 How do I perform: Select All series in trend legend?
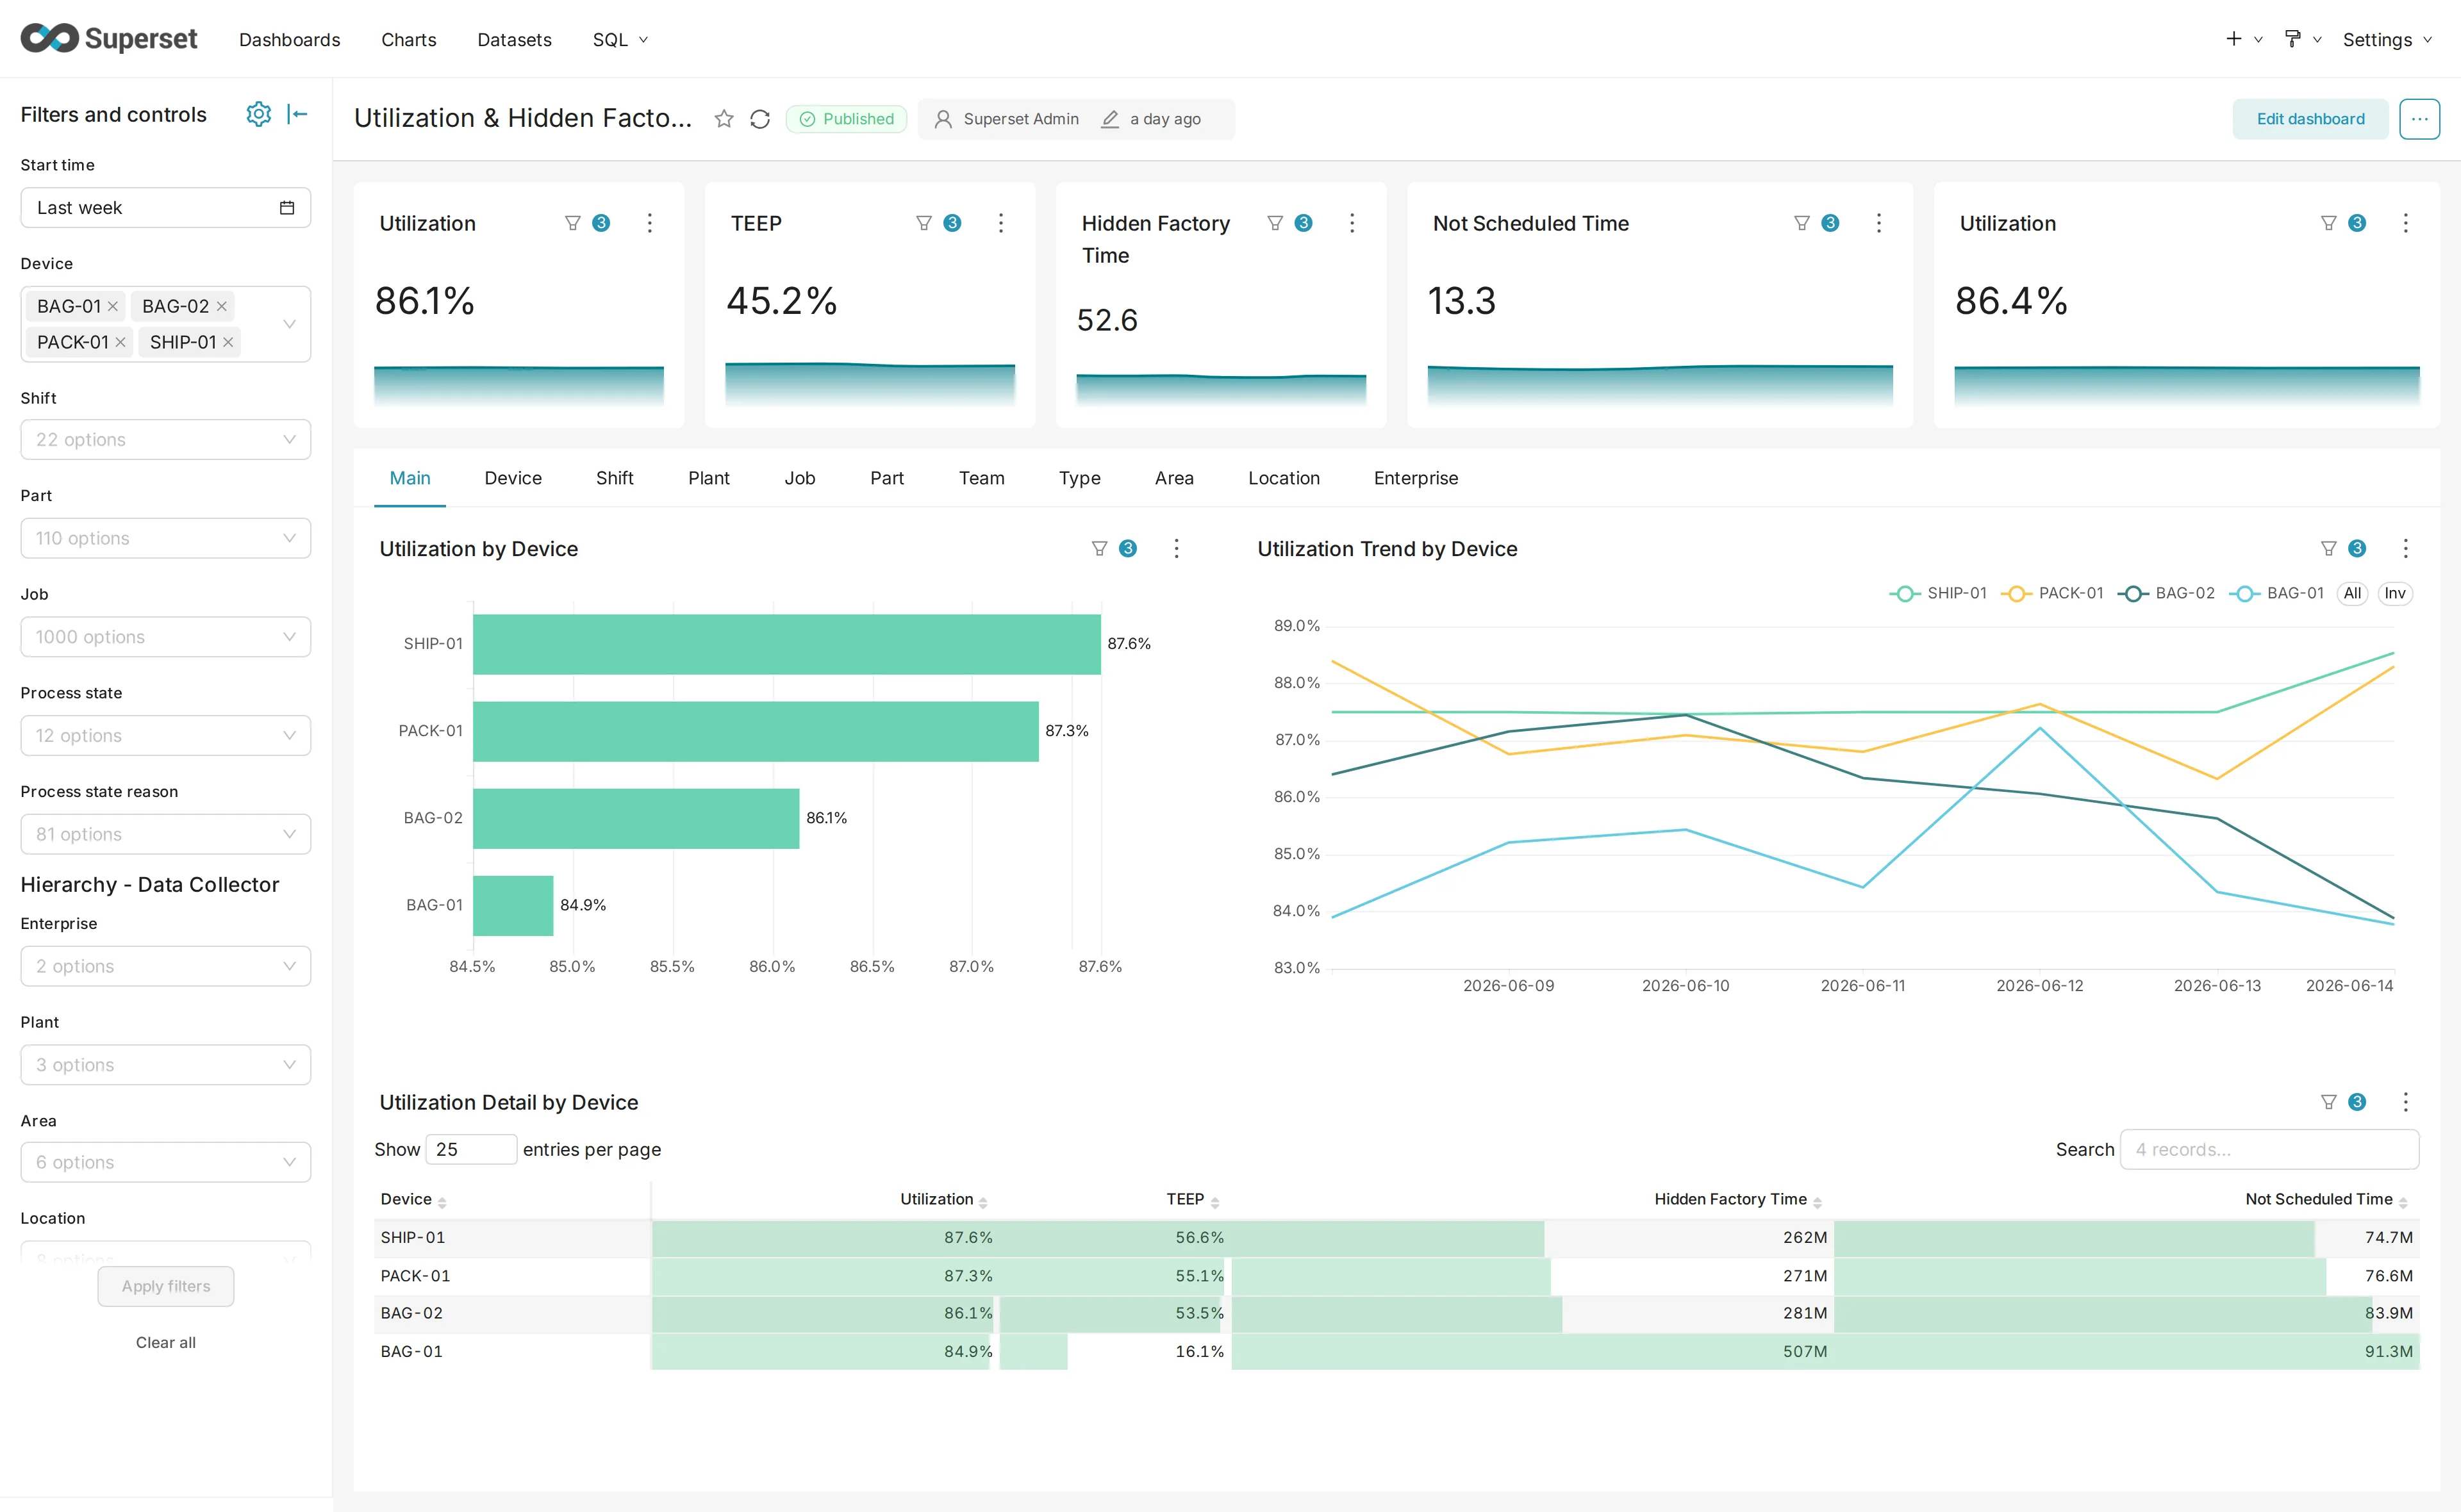pyautogui.click(x=2352, y=593)
